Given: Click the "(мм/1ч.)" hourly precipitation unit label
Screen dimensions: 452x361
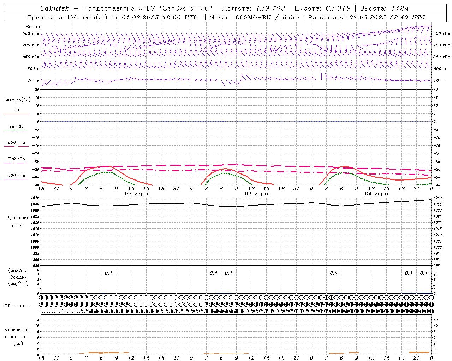Looking at the screenshot, I should coord(18,284).
